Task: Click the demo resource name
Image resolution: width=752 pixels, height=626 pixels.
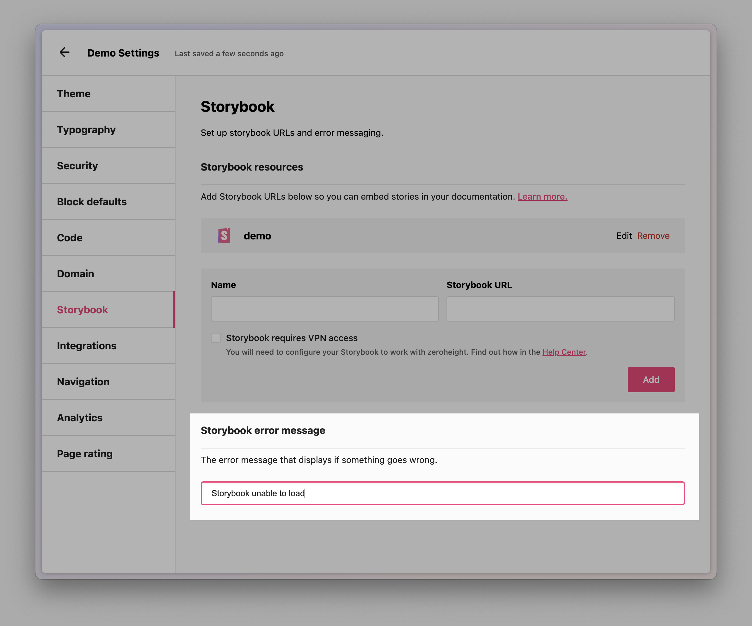Action: click(x=257, y=236)
